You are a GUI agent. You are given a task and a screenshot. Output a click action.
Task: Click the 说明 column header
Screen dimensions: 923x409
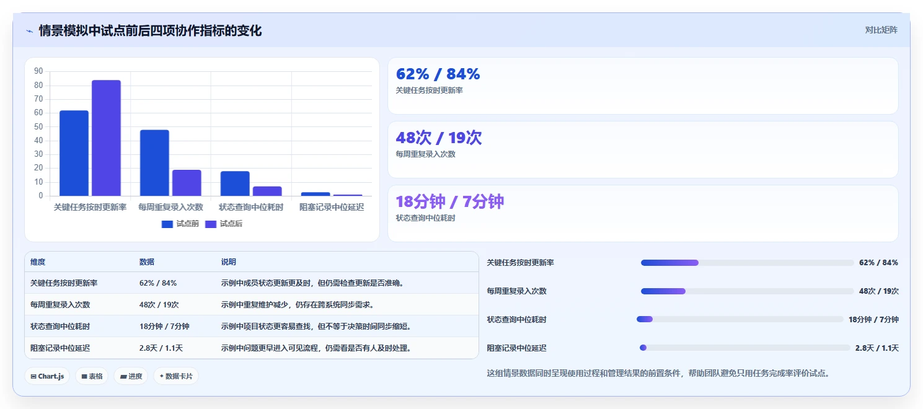(229, 262)
